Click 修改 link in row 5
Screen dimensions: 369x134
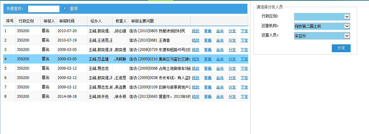[195, 68]
